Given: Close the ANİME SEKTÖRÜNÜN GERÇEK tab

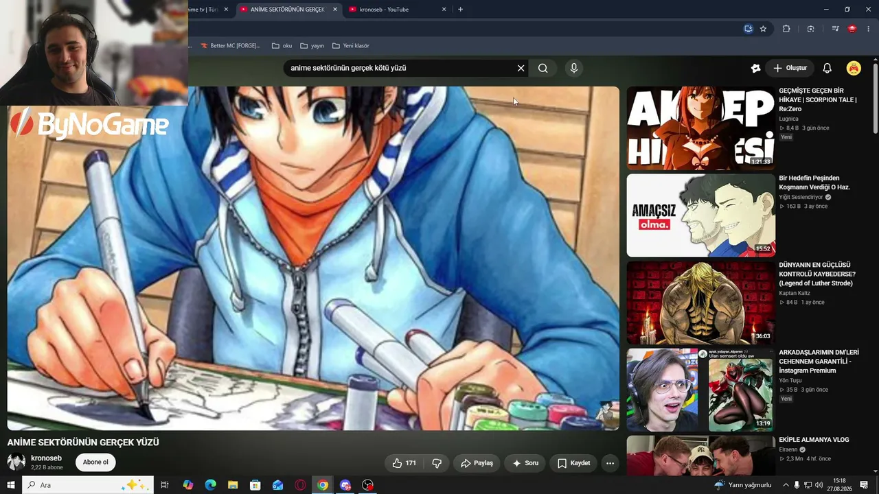Looking at the screenshot, I should pos(335,10).
